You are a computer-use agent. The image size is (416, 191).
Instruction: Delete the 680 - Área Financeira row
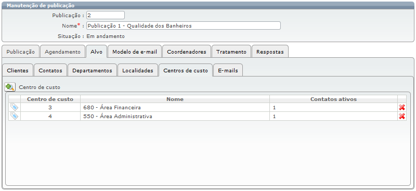click(401, 107)
